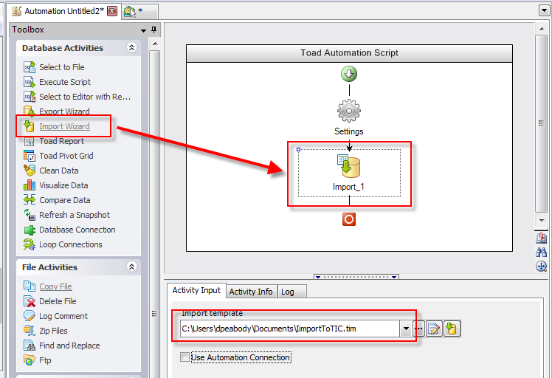The height and width of the screenshot is (378, 552).
Task: Choose the Execute Script activity
Action: tap(57, 82)
